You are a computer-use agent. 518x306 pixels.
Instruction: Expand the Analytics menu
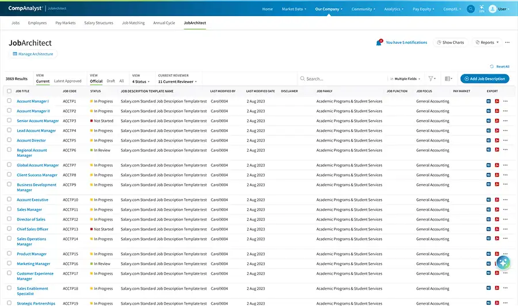tap(394, 9)
